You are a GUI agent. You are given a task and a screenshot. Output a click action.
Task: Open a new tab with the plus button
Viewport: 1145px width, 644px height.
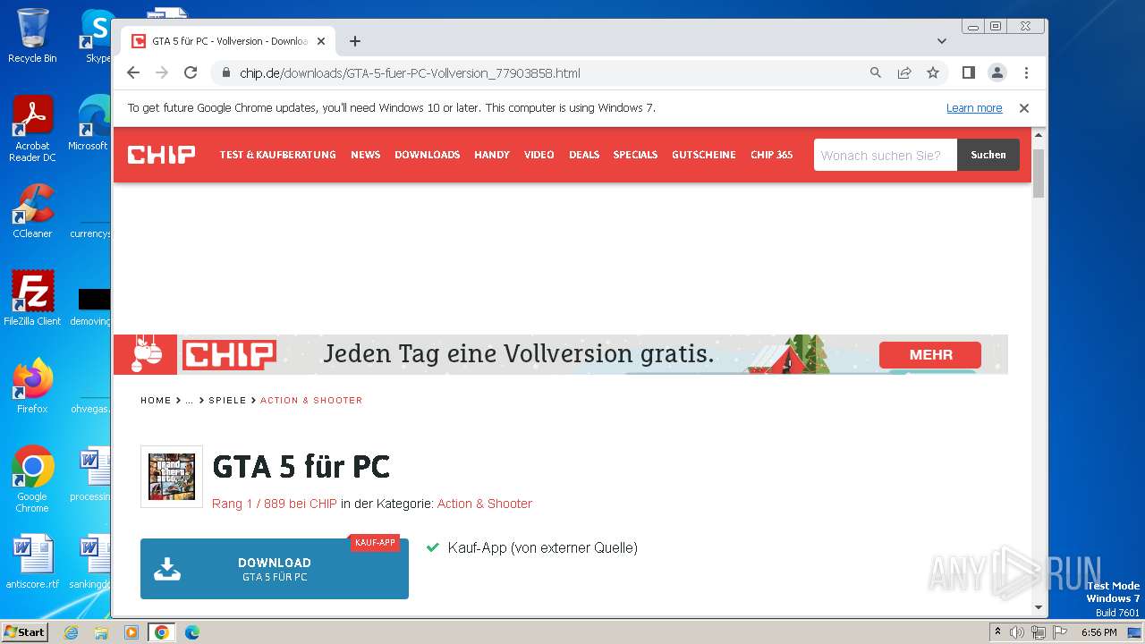355,41
